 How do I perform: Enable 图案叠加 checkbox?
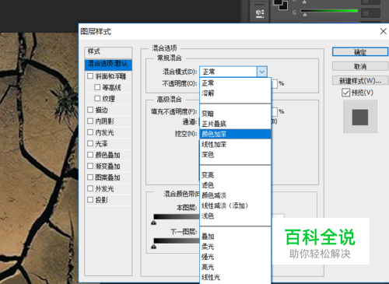coord(90,177)
